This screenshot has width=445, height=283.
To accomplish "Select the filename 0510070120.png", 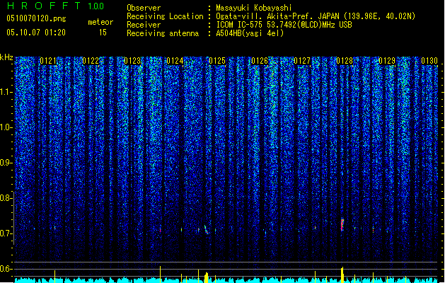I will click(36, 18).
